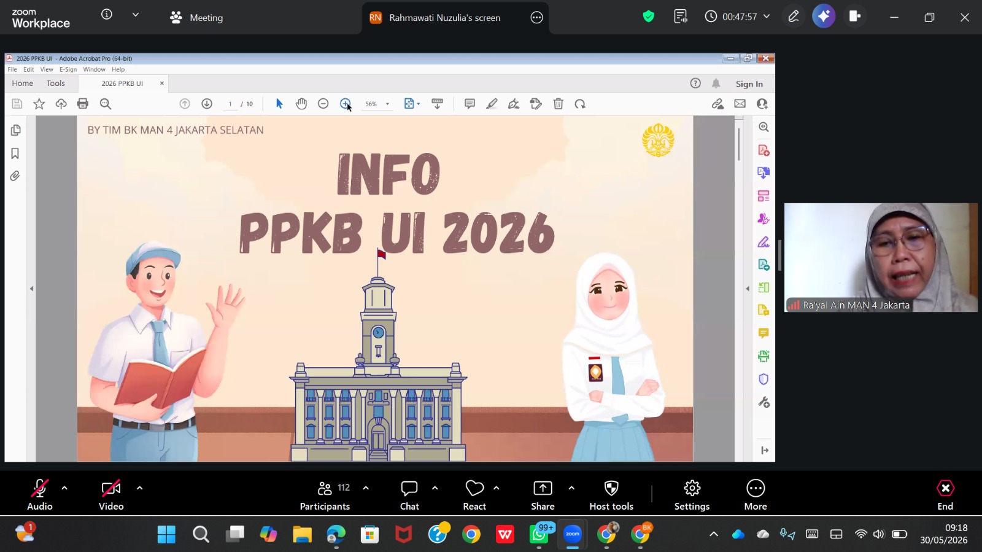Open screen share more options ellipsis

(x=537, y=18)
